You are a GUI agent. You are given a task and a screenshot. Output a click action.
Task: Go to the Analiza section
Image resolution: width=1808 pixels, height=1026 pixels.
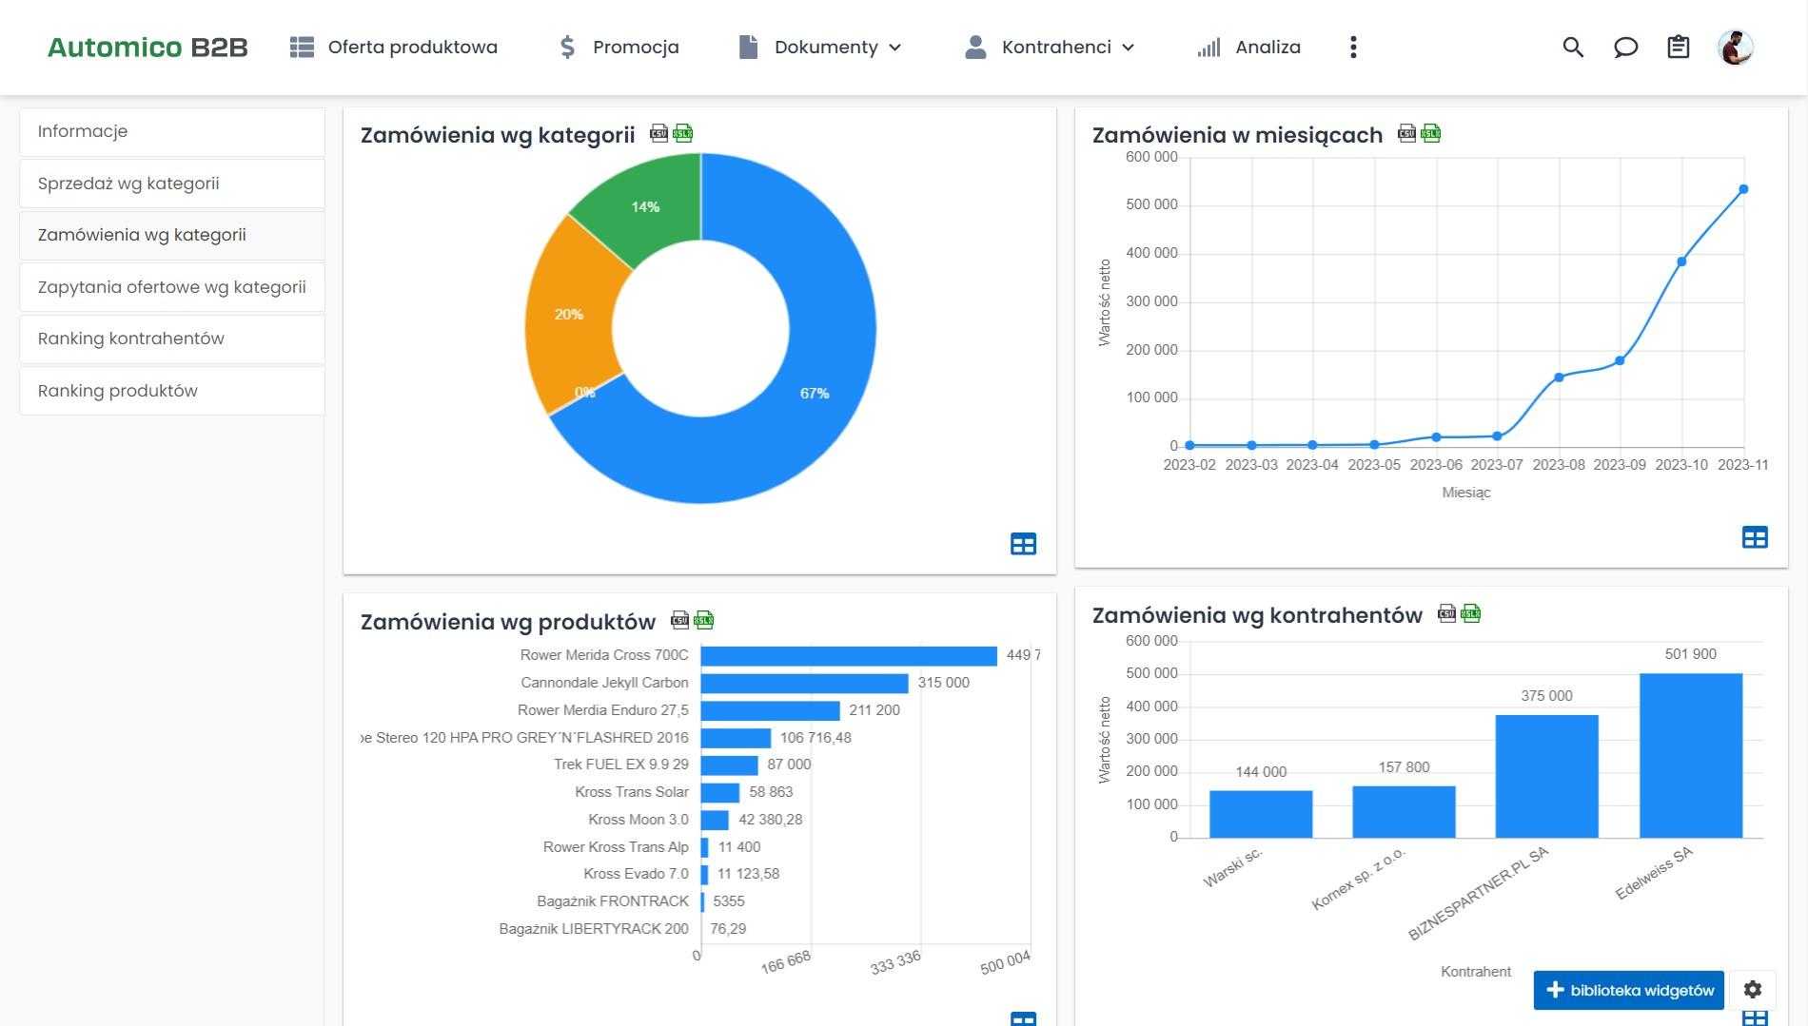(x=1249, y=48)
